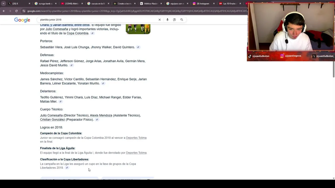Go back with the browser back arrow

coord(4,11)
